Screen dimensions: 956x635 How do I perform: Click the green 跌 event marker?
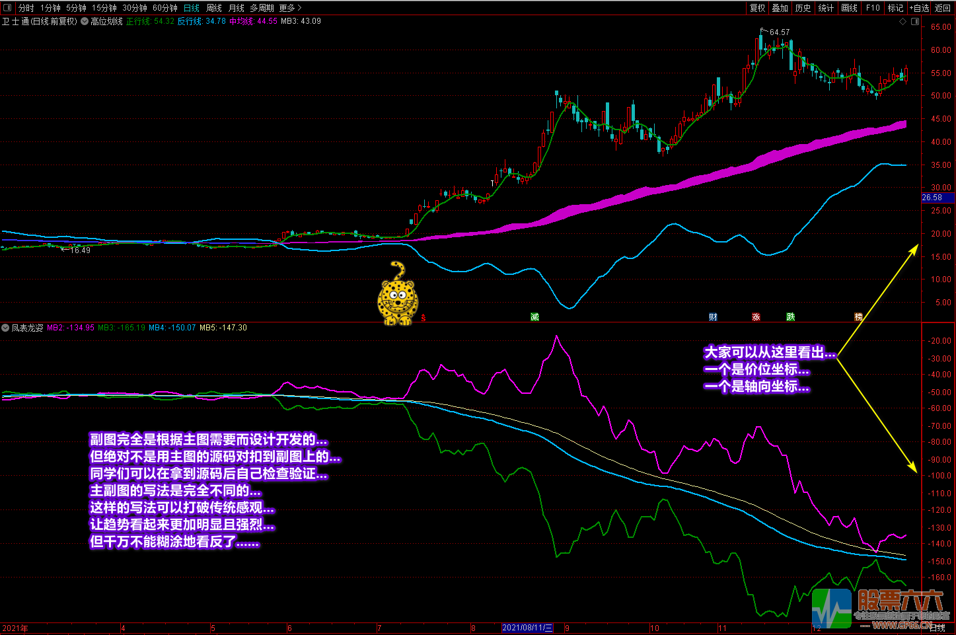pos(790,317)
